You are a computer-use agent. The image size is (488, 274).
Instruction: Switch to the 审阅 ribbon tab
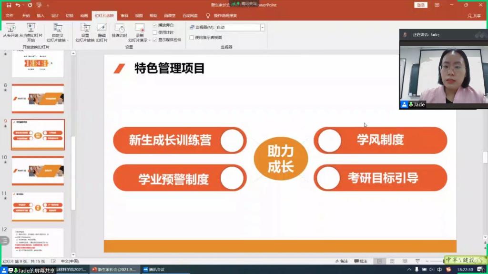124,16
